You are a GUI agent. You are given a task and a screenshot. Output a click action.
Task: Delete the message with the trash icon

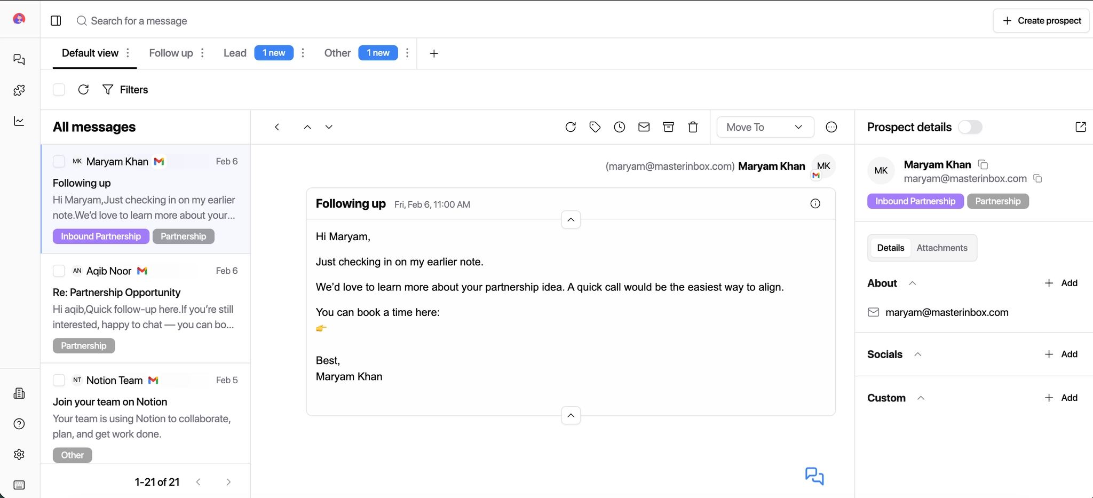692,127
